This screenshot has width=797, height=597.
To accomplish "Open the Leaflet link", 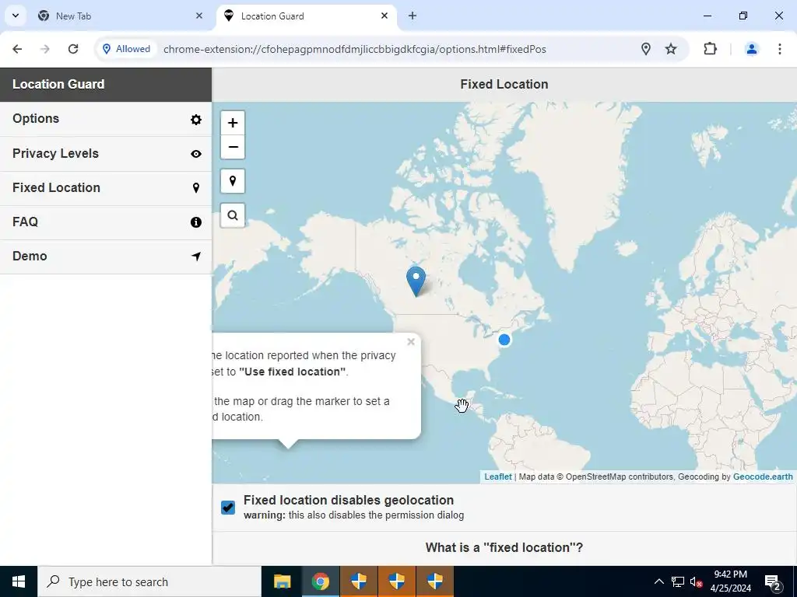I will pyautogui.click(x=497, y=477).
